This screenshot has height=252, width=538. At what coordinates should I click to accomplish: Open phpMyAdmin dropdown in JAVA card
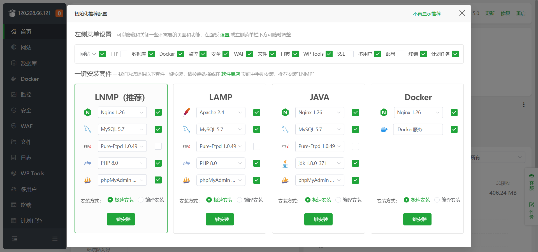pyautogui.click(x=320, y=180)
